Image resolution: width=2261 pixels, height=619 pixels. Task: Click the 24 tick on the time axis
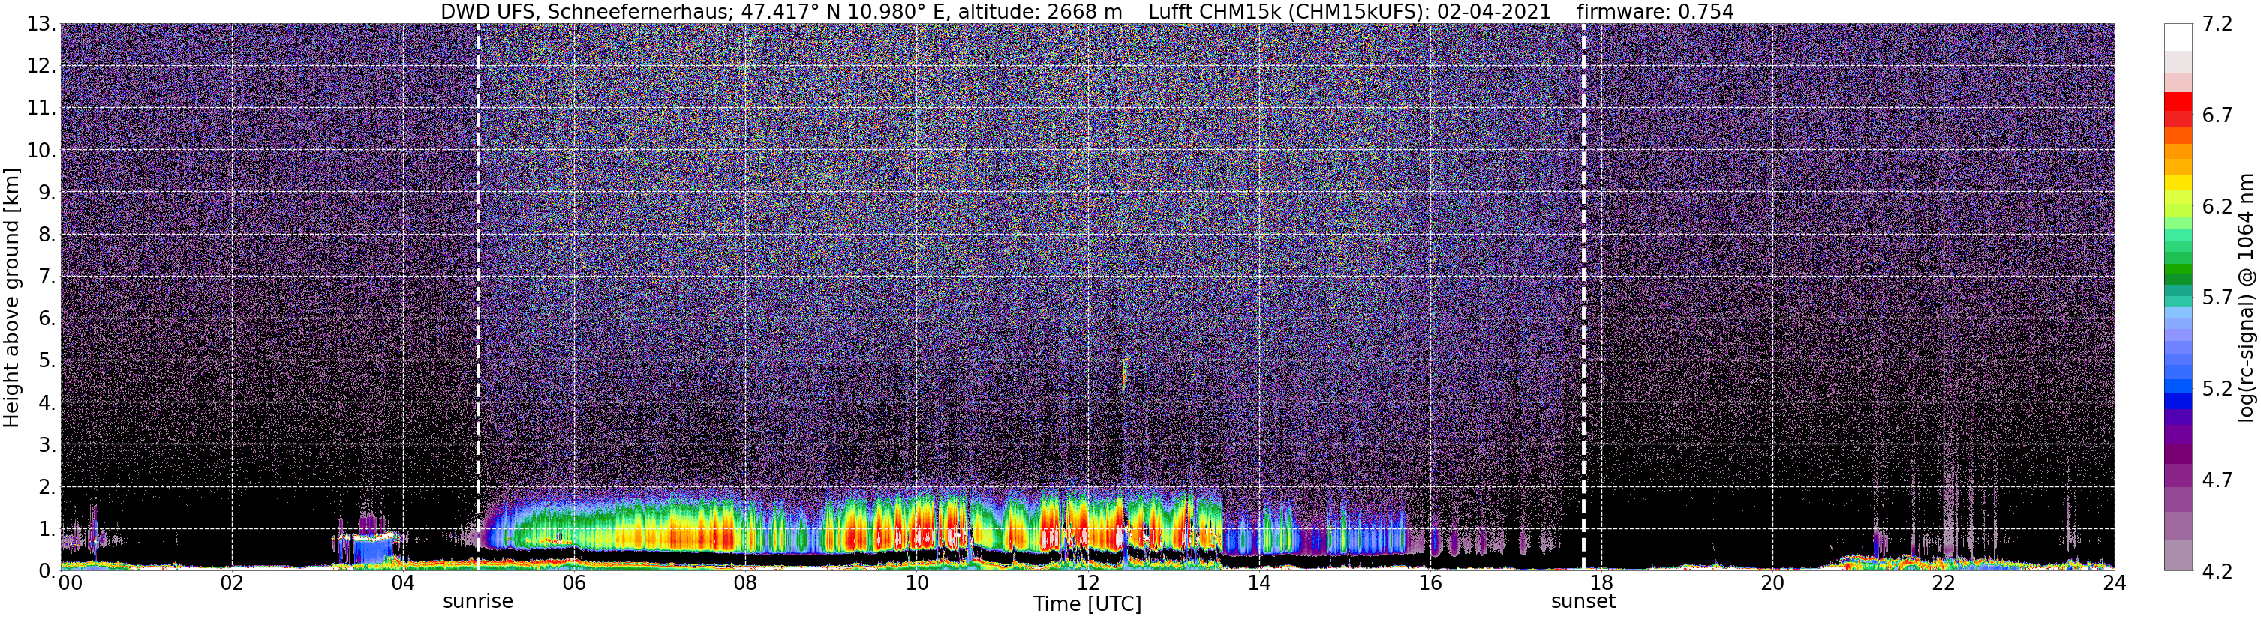pos(2115,584)
